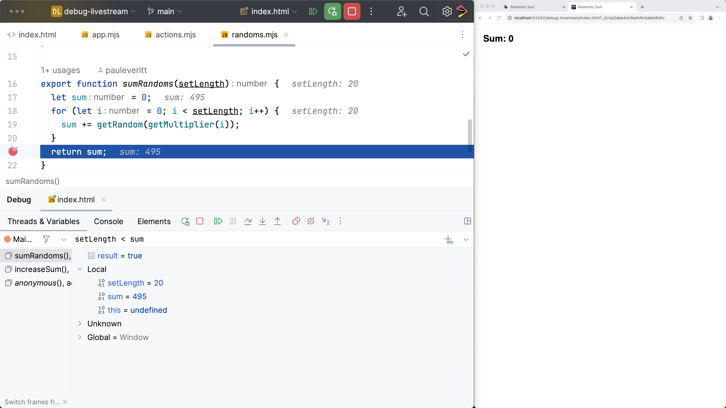Click the sumRandoms() call stack frame
Image resolution: width=726 pixels, height=408 pixels.
point(37,256)
